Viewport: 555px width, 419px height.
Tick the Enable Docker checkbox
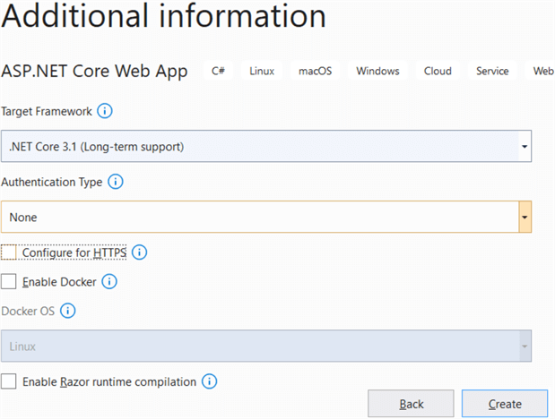click(8, 282)
